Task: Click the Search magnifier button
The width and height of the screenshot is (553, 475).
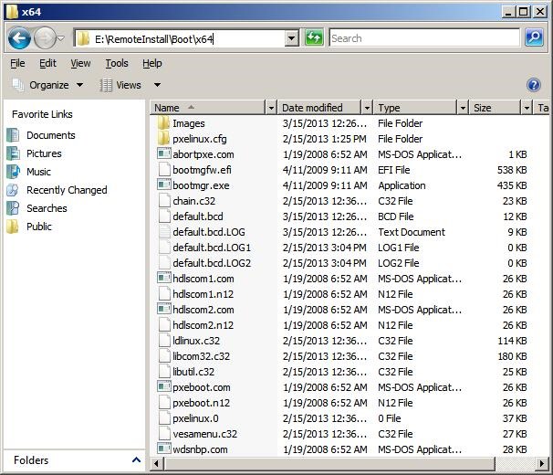Action: coord(534,37)
